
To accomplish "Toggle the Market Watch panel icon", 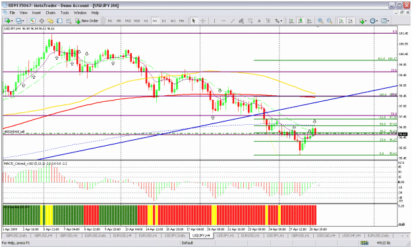I will point(32,20).
